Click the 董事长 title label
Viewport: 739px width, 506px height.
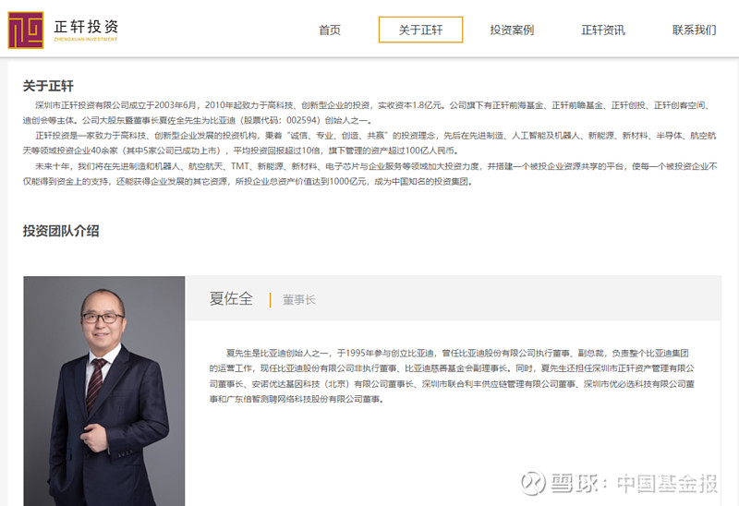pyautogui.click(x=298, y=300)
